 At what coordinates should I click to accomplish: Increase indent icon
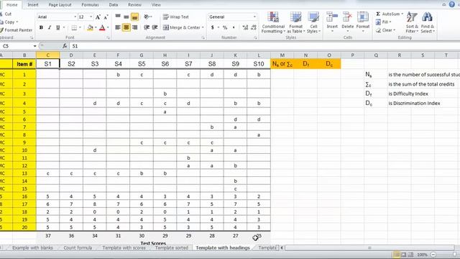point(155,27)
